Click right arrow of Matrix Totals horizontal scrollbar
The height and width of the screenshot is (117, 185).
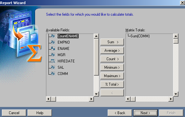[x=171, y=99]
